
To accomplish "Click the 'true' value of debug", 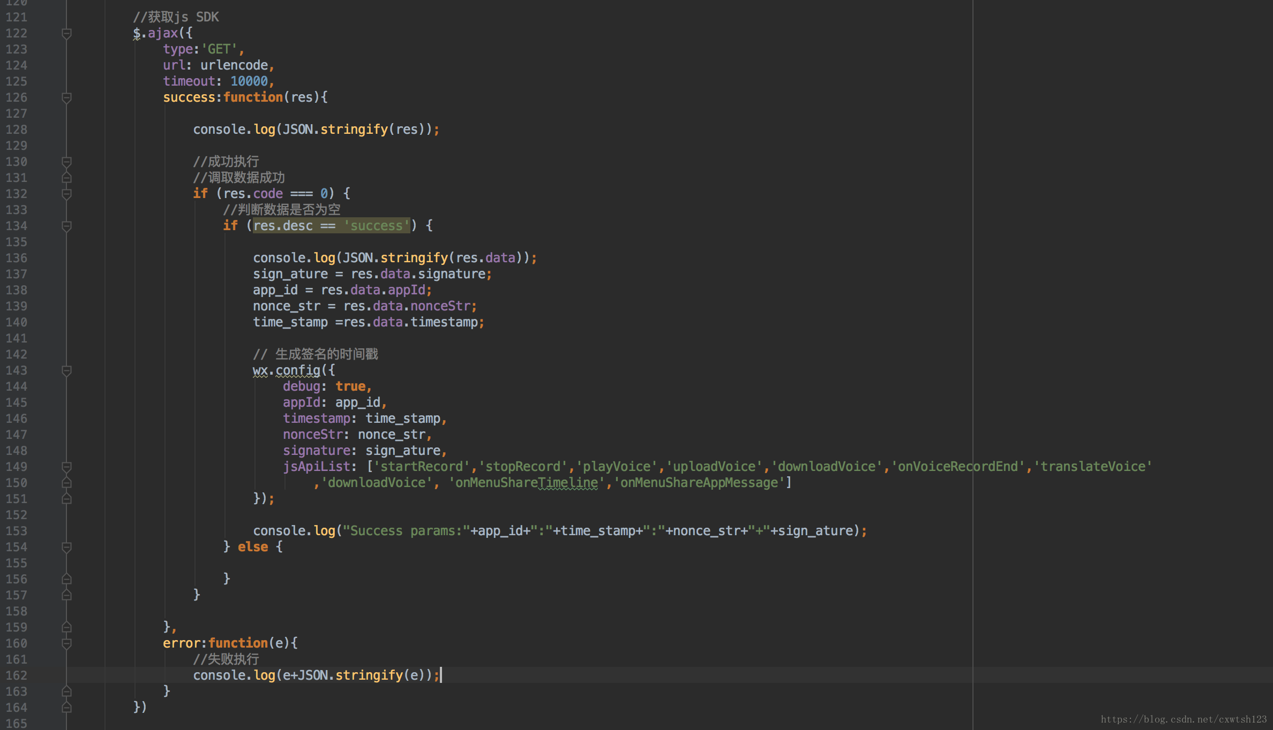I will [350, 386].
